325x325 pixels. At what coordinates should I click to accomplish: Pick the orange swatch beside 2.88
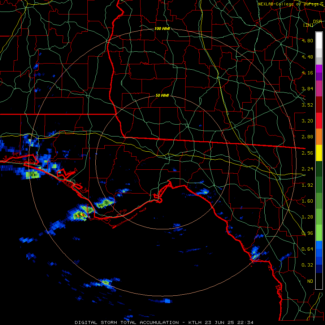tap(319, 136)
